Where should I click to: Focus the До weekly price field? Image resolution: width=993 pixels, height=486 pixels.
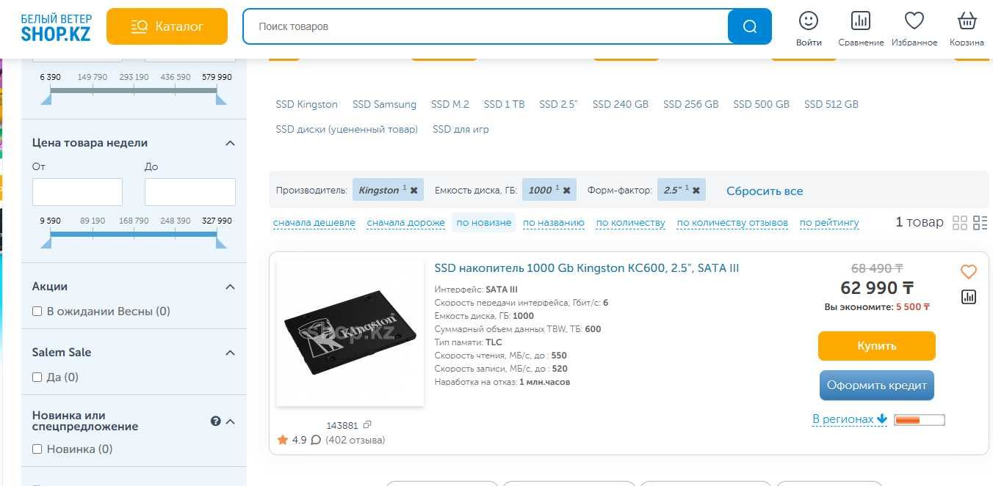click(190, 192)
